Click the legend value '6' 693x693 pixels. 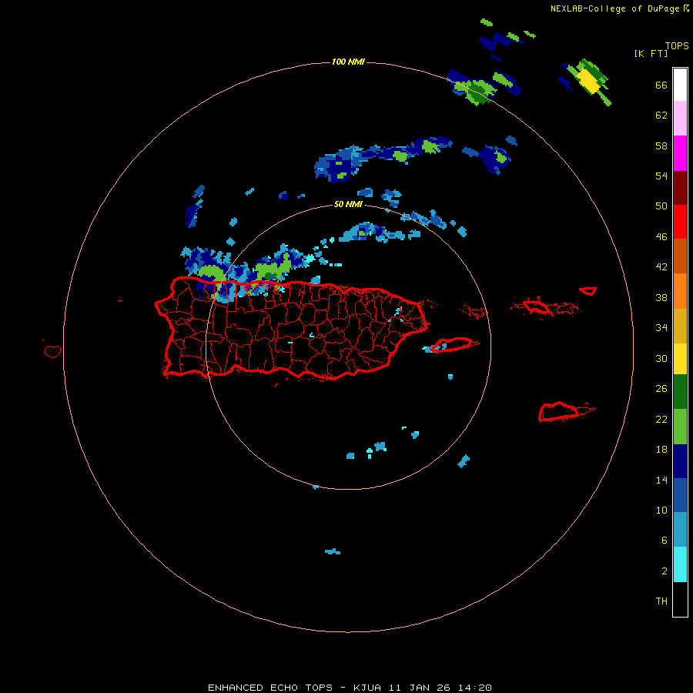pyautogui.click(x=664, y=541)
